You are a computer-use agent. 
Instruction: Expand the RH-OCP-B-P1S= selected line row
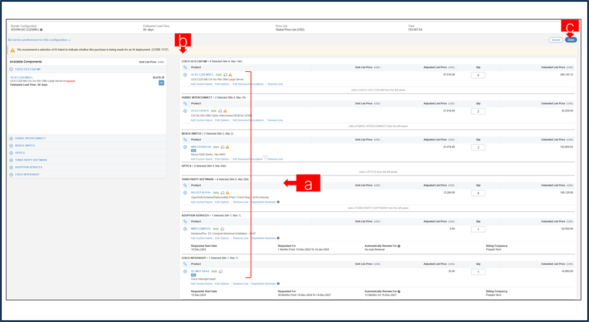(x=185, y=193)
